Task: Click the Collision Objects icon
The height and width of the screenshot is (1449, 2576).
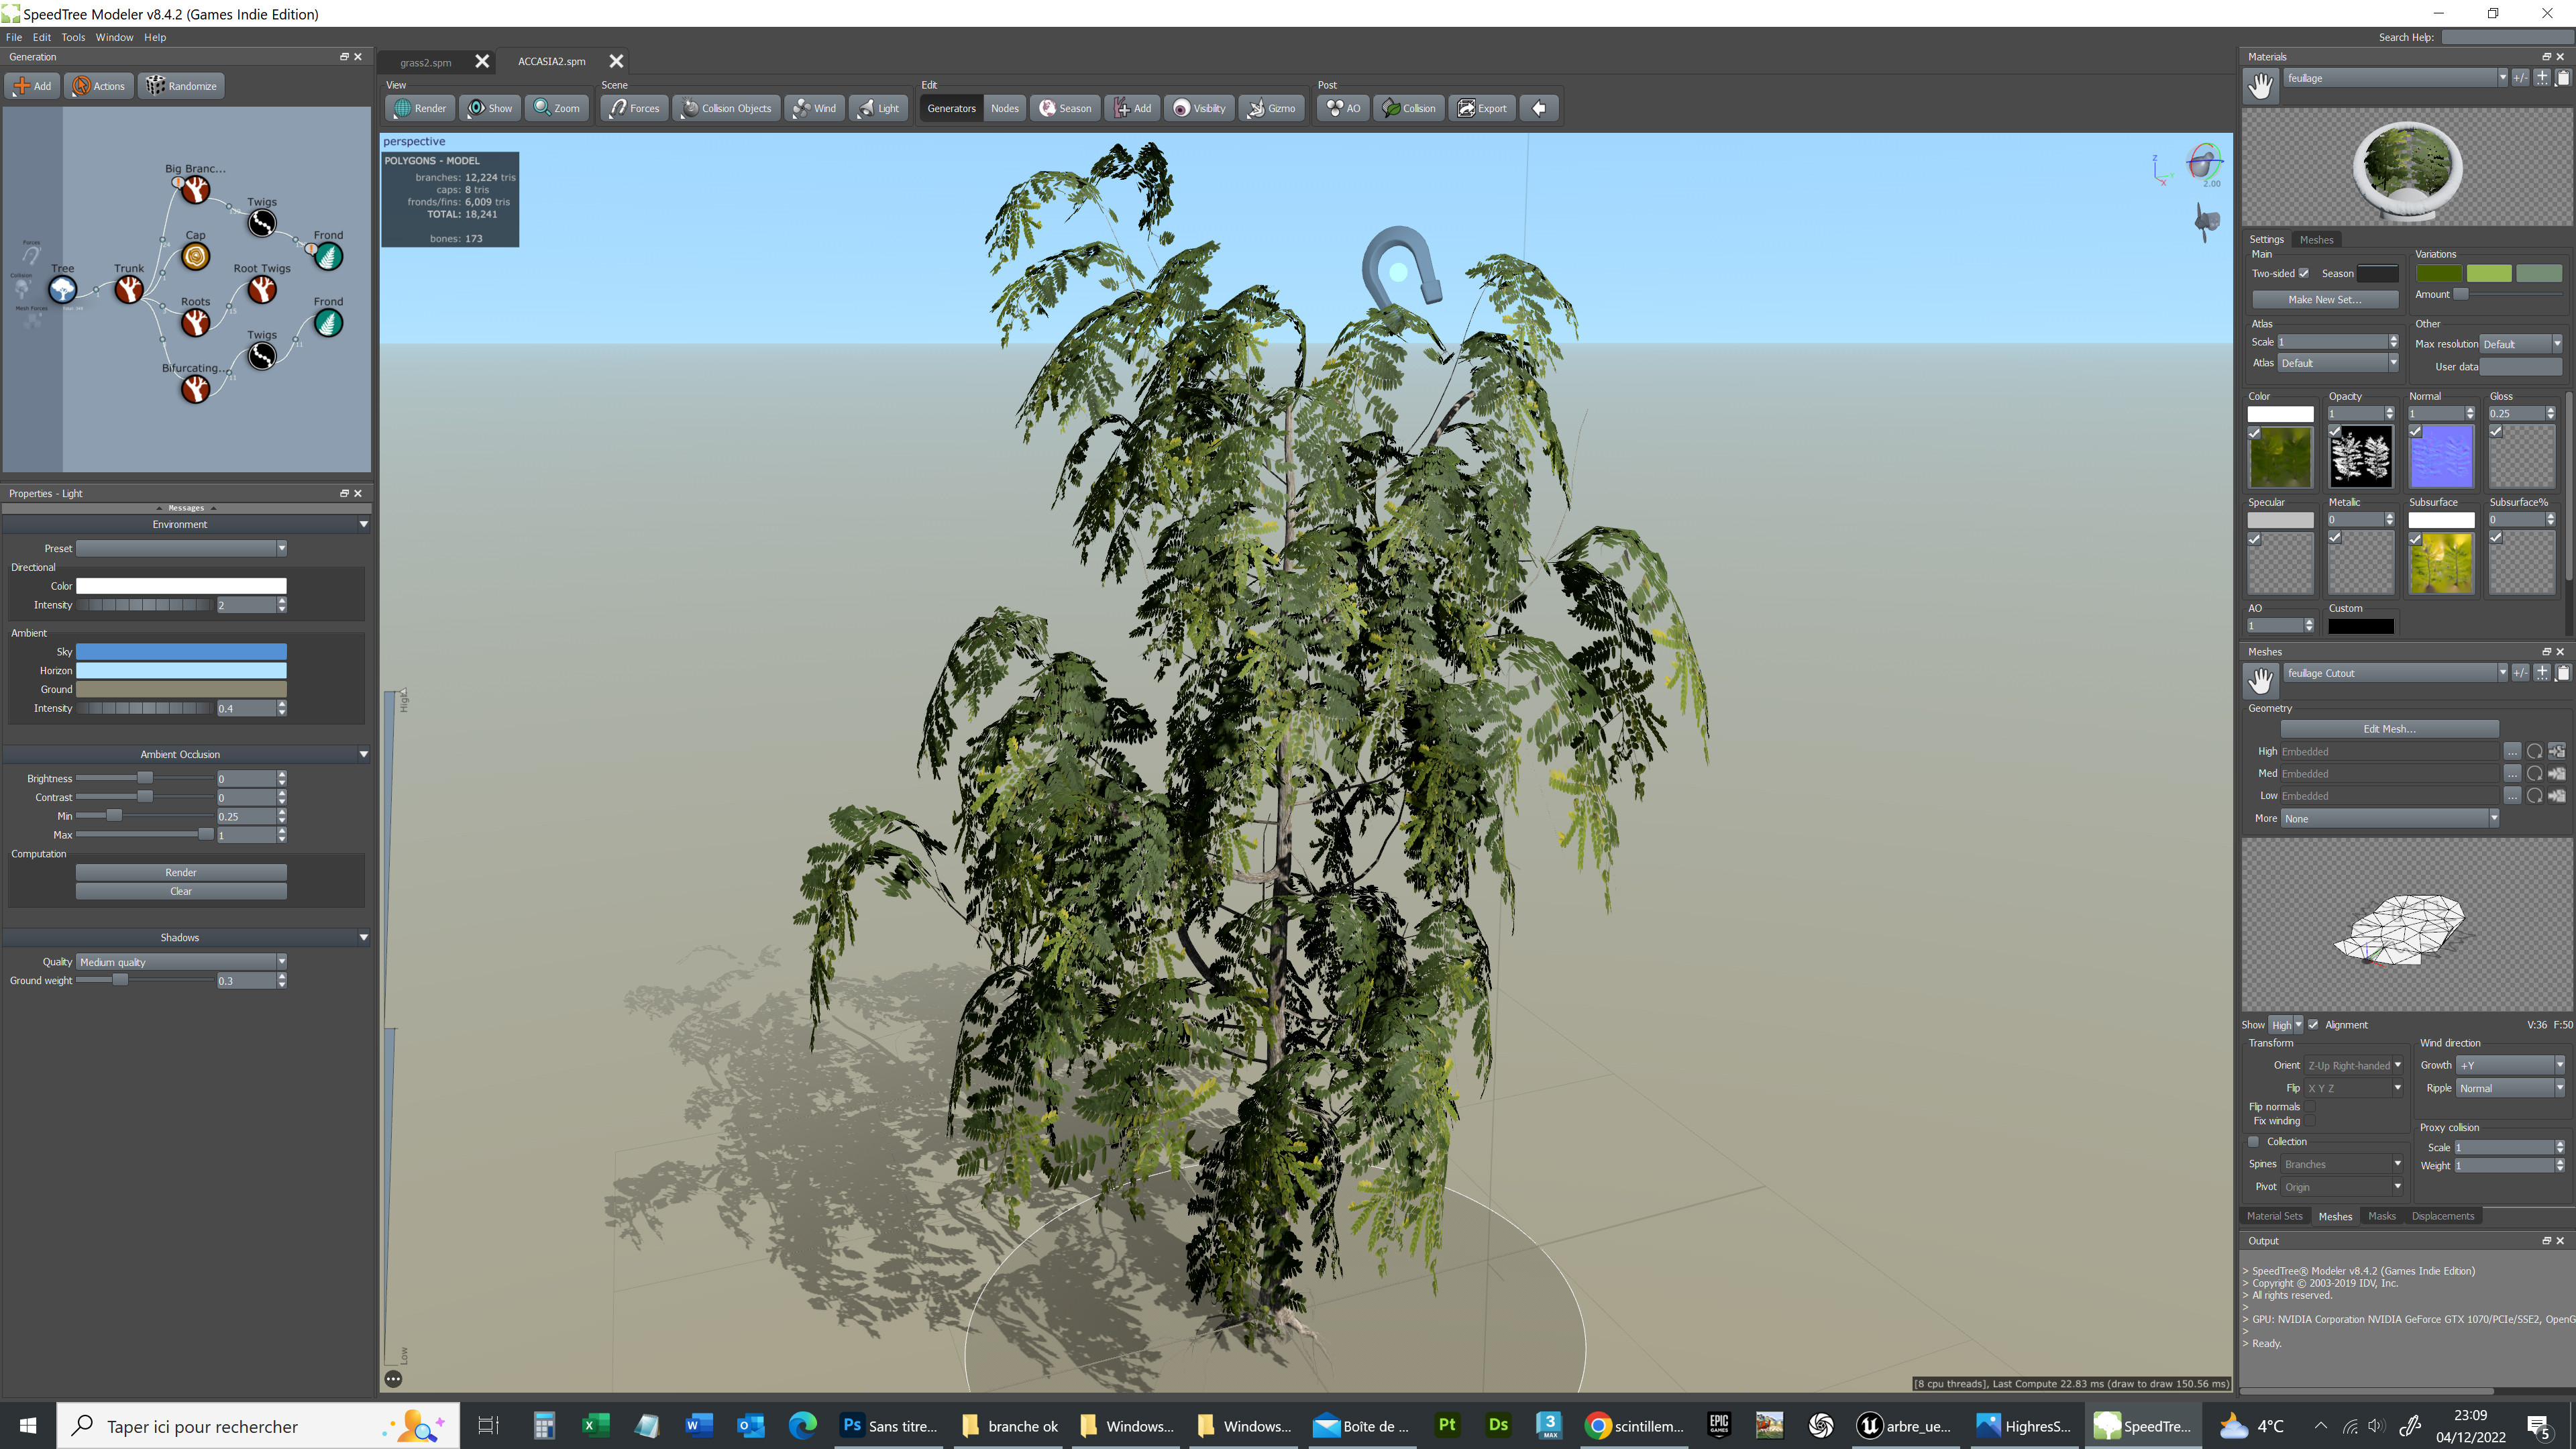Action: [x=726, y=108]
